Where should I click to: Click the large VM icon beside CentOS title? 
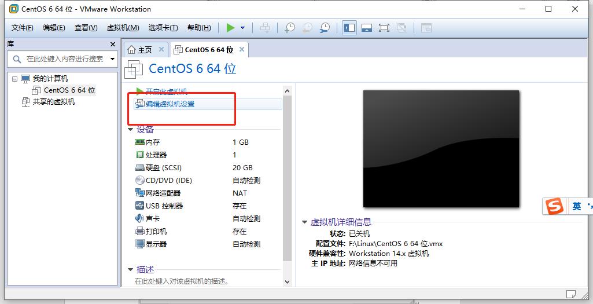[x=134, y=69]
